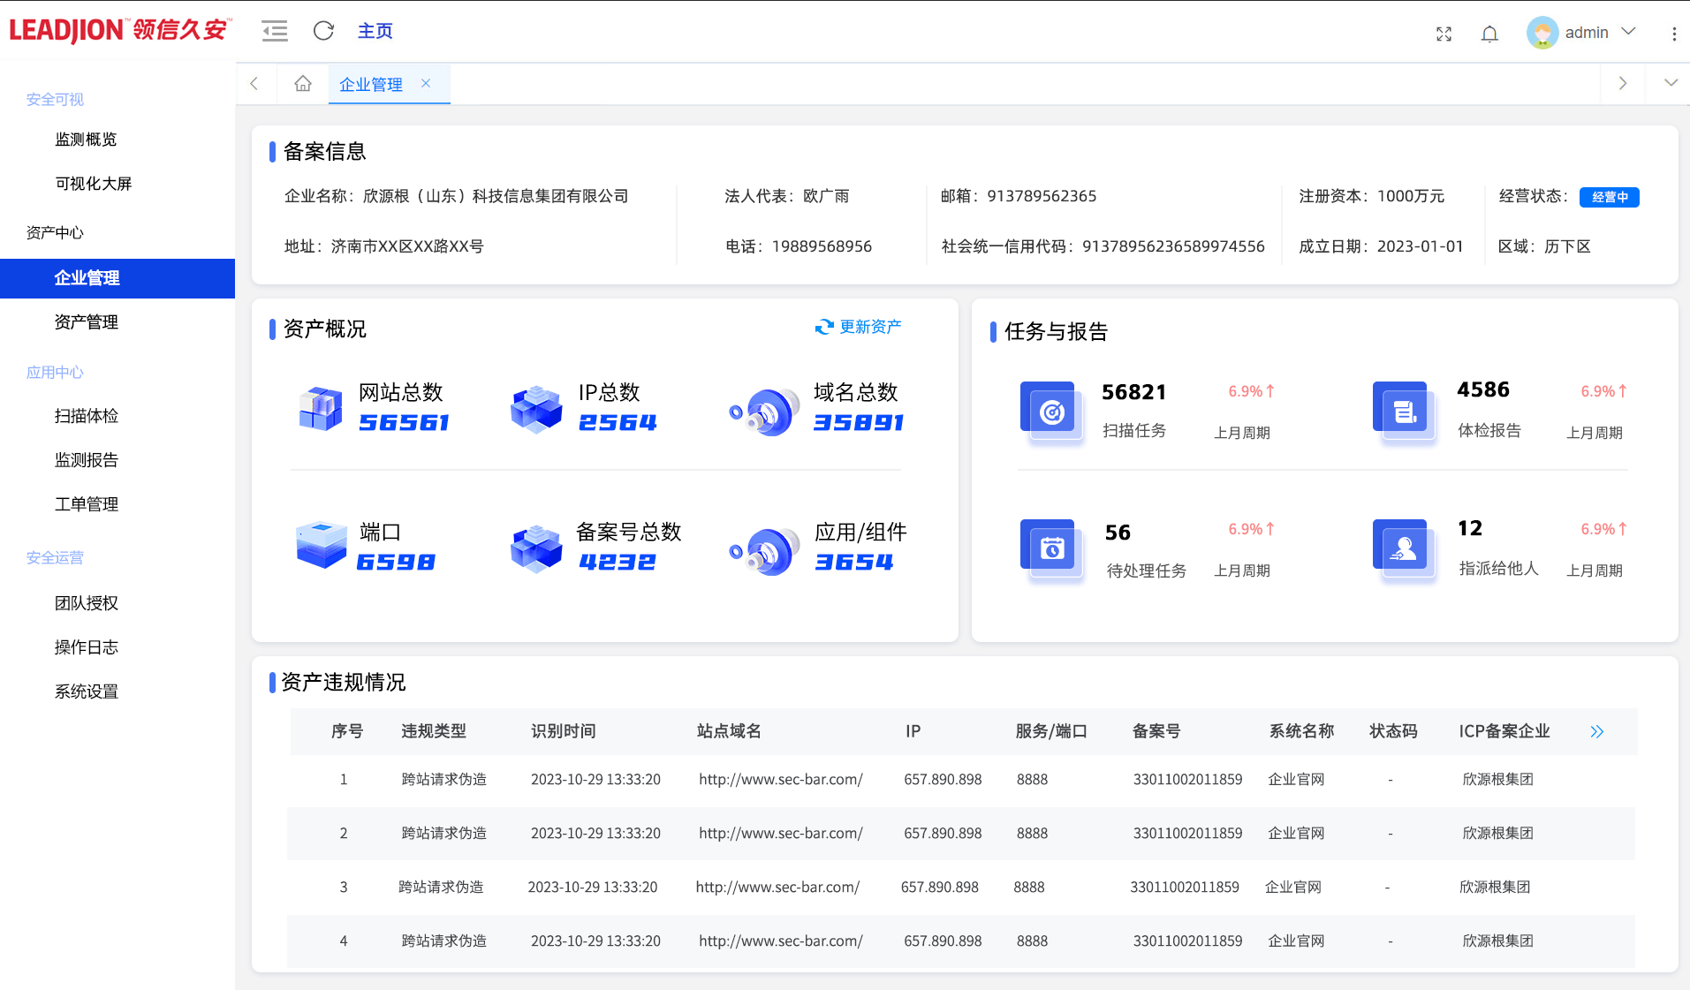Open 操作日志 in the sidebar
Screen dimensions: 1690x990
(86, 647)
